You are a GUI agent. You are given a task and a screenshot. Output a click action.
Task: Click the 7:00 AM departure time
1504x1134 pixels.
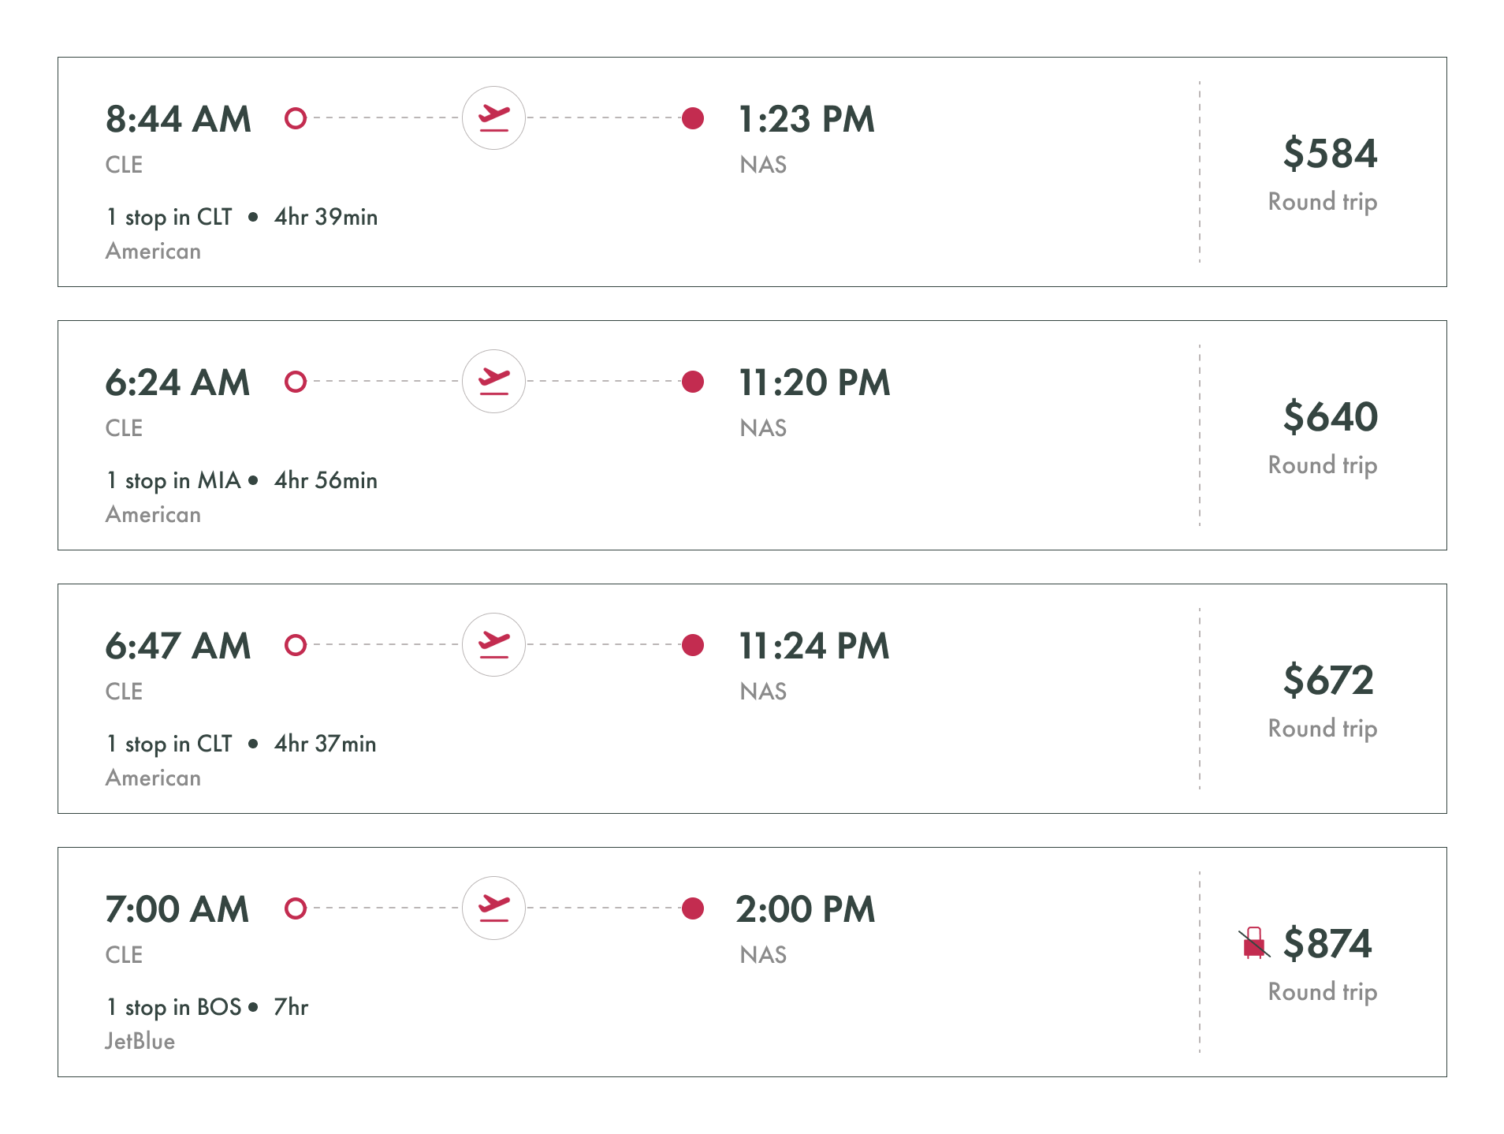coord(177,909)
